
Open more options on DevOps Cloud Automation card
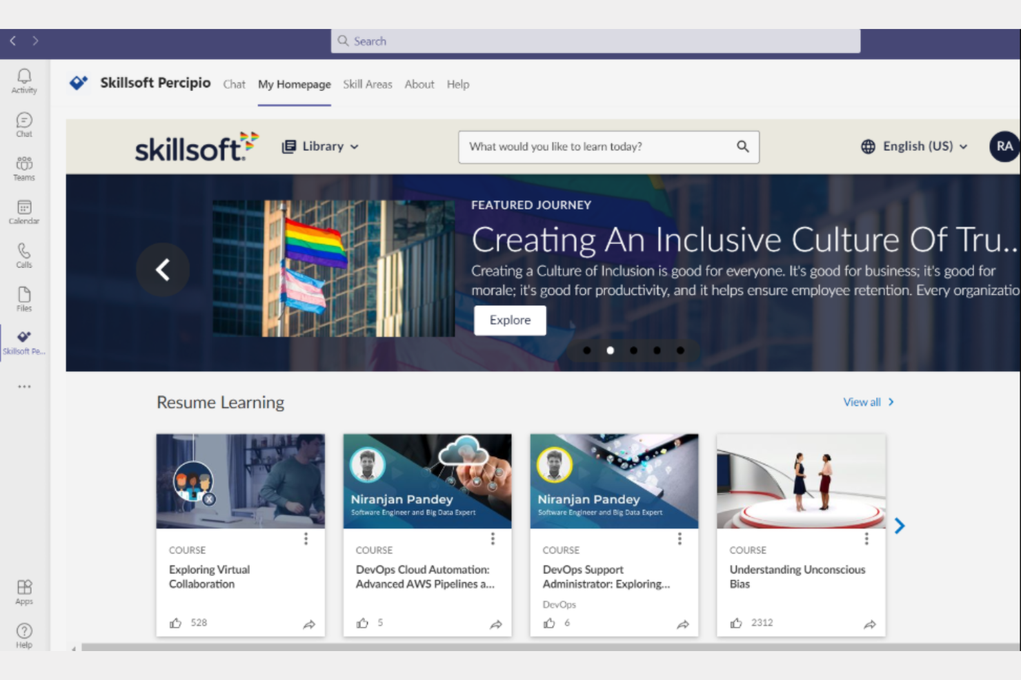[x=493, y=539]
